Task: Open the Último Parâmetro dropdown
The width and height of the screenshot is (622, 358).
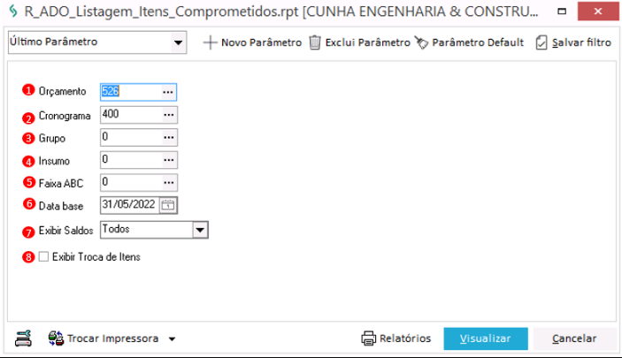Action: (179, 42)
